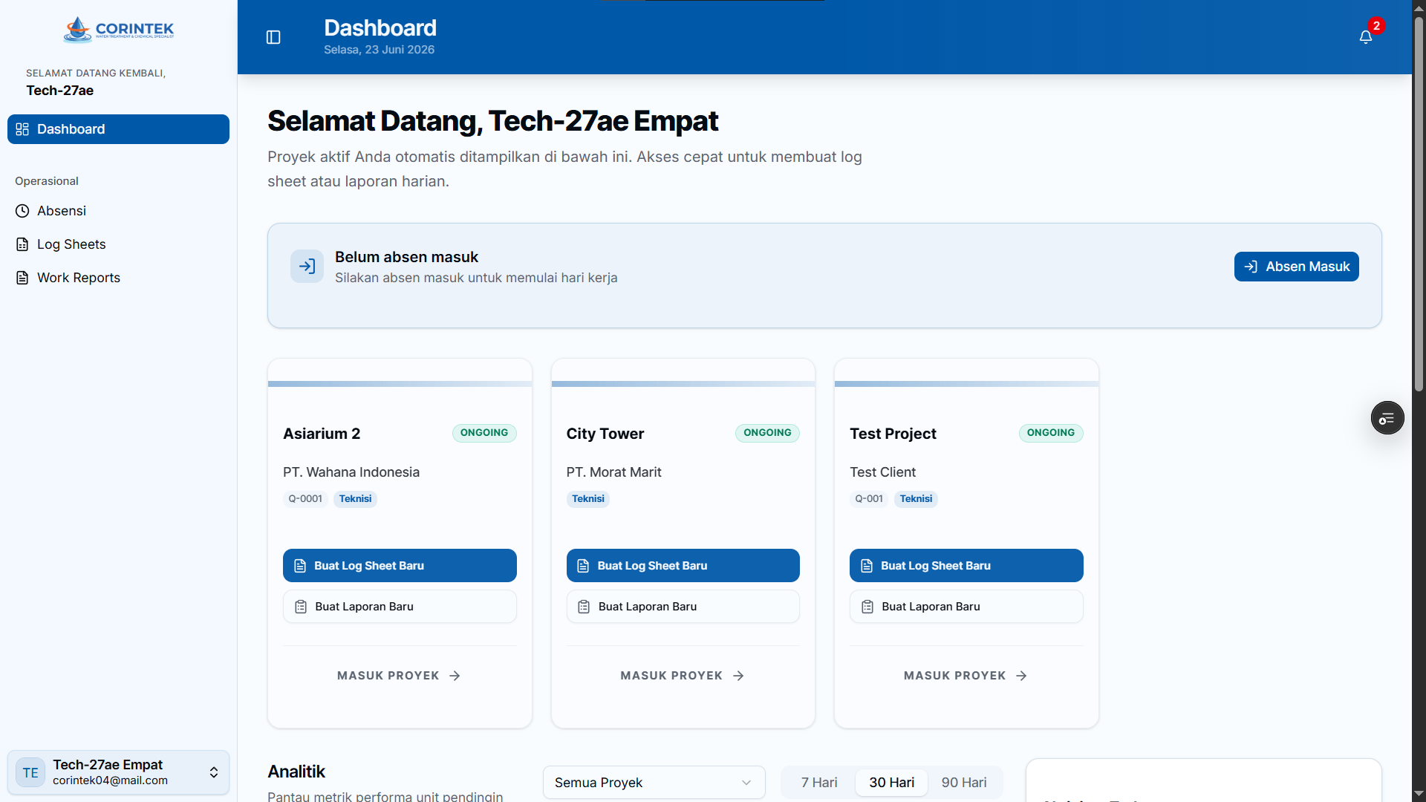Select the 7 Hari range tab
The width and height of the screenshot is (1426, 802).
[819, 783]
